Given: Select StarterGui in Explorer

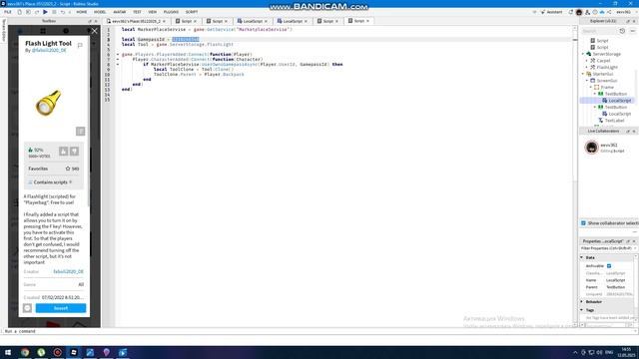Looking at the screenshot, I should (603, 74).
